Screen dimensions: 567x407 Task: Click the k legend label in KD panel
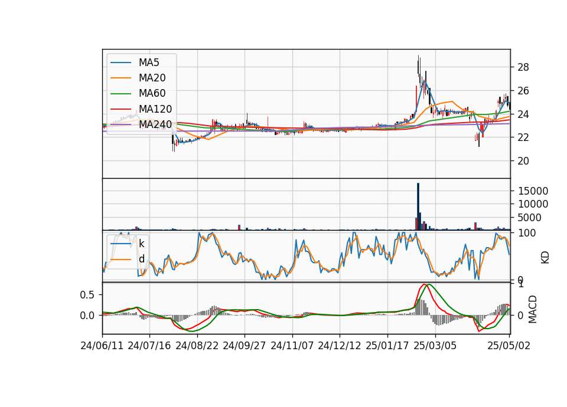[141, 244]
